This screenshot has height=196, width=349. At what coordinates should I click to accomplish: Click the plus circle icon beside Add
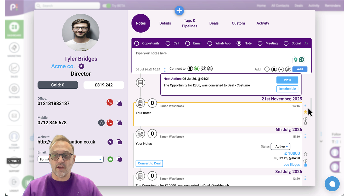tap(281, 69)
